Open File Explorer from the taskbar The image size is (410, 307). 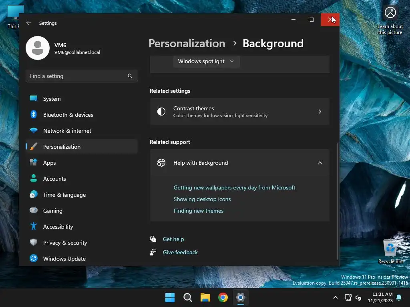(205, 297)
